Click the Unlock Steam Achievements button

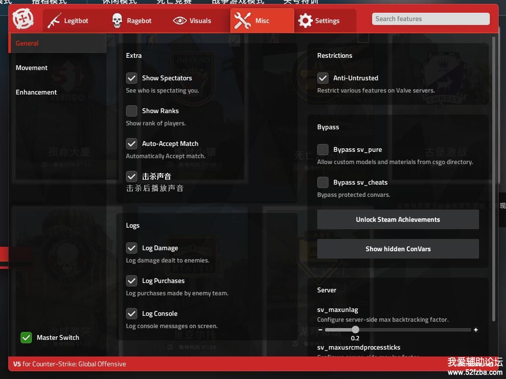[398, 219]
